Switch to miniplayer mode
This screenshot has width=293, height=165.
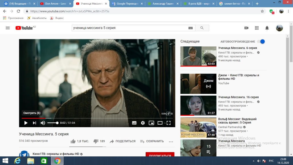[x=151, y=123]
